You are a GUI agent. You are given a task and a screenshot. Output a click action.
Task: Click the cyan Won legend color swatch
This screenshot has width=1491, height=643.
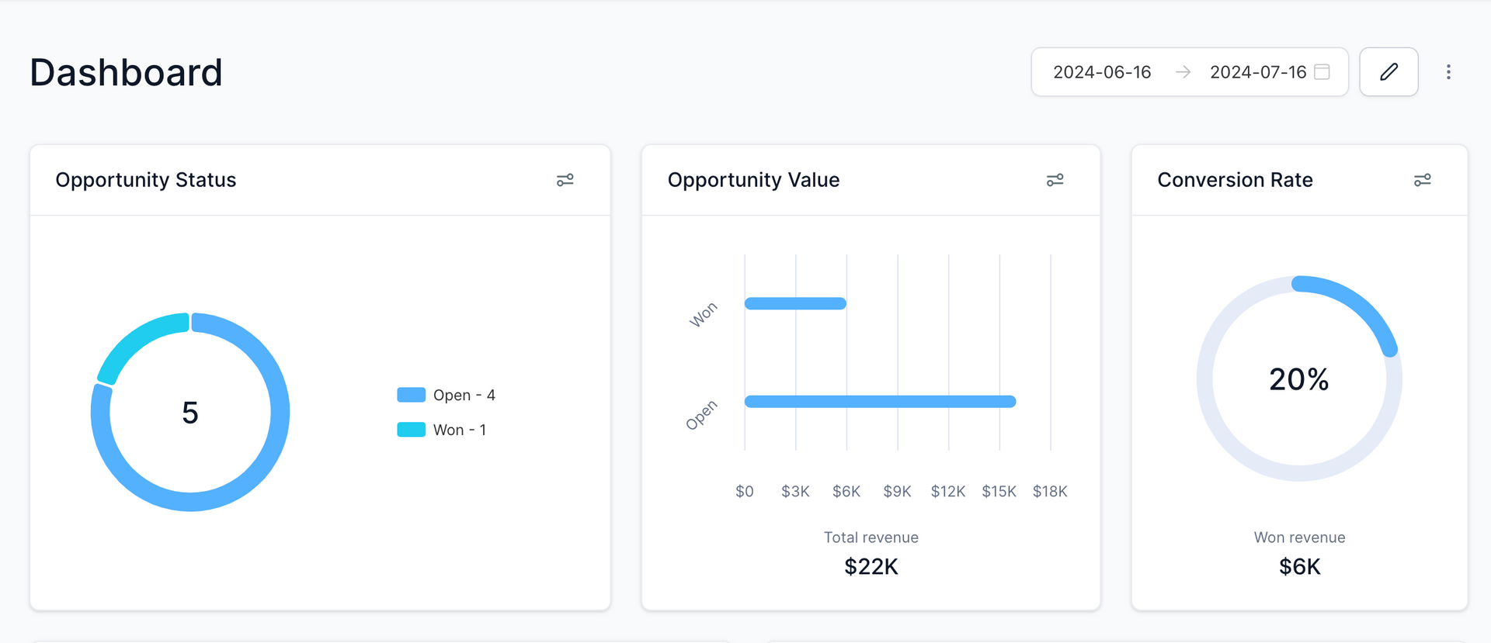[x=411, y=430]
